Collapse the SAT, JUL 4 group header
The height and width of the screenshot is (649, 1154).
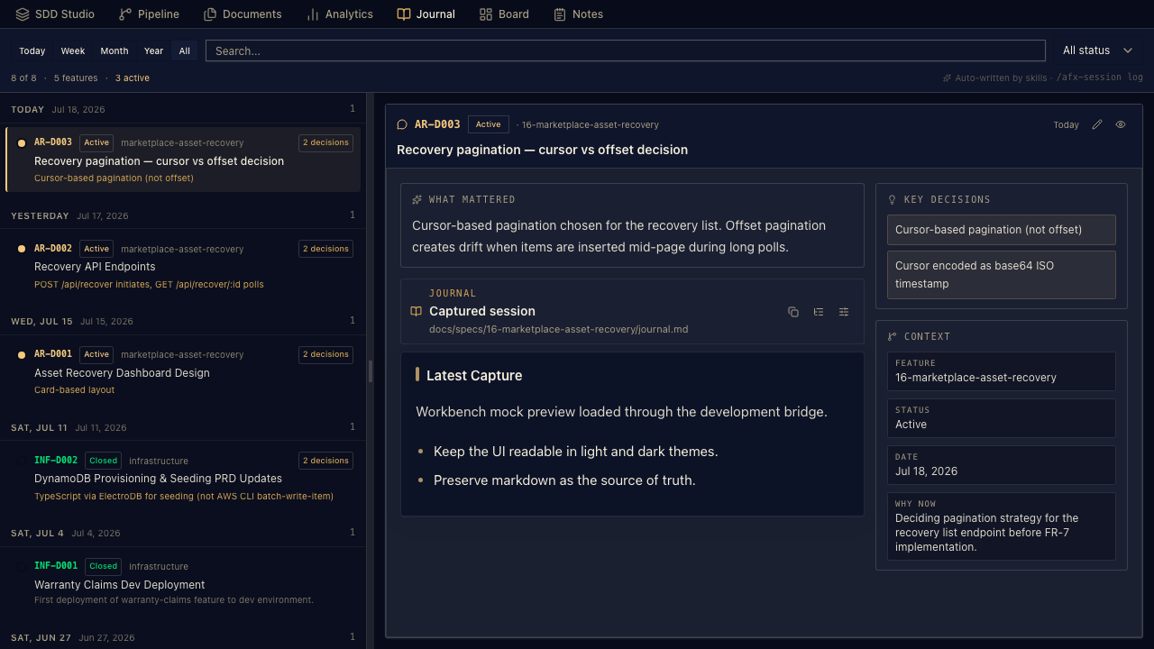183,533
